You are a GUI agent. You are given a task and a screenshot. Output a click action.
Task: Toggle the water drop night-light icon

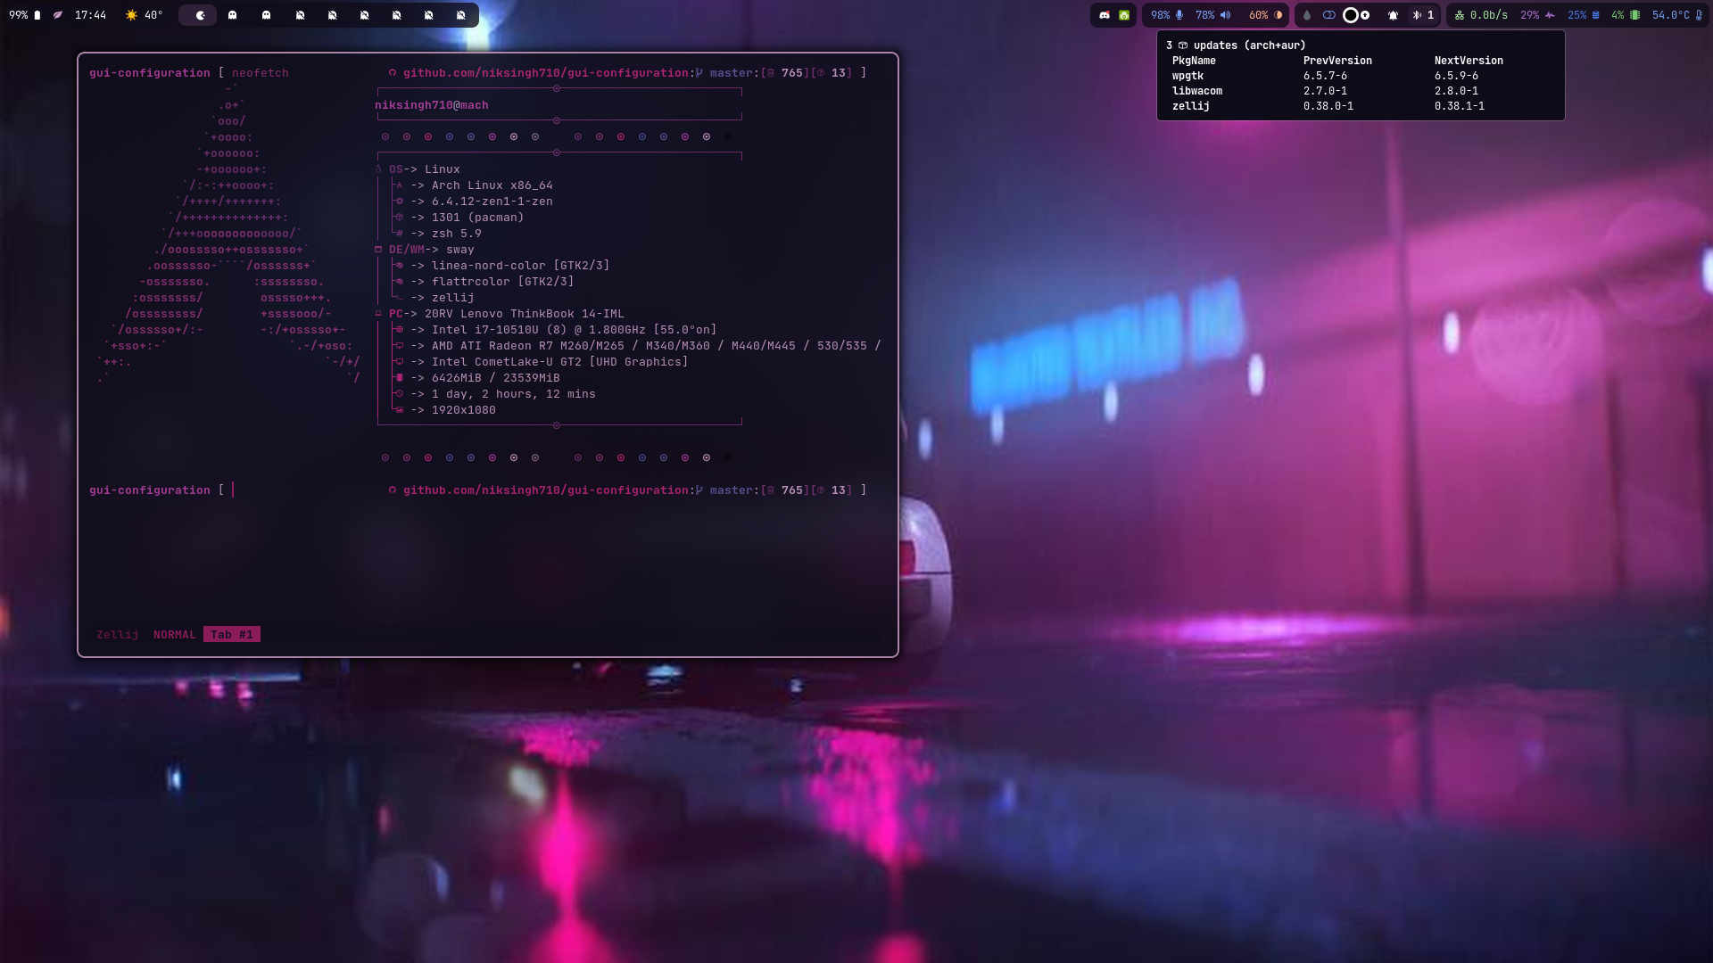pyautogui.click(x=1307, y=15)
